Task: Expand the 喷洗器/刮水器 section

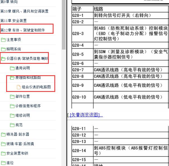Action: point(18,134)
